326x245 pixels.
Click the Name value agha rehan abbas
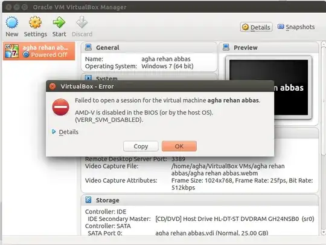click(166, 59)
